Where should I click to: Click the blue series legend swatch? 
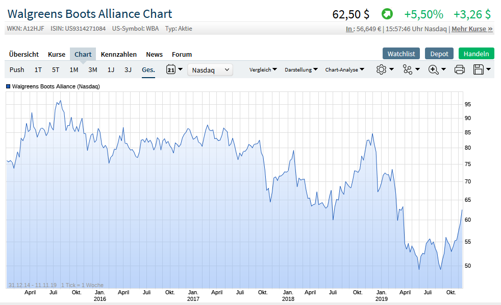click(8, 86)
